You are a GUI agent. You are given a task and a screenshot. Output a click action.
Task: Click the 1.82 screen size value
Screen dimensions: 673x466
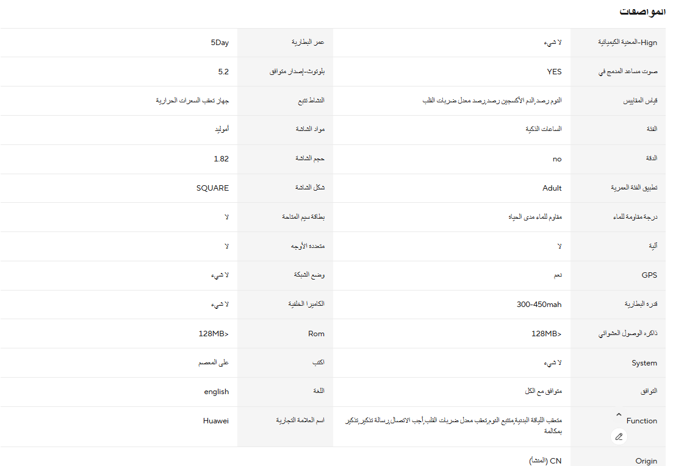(x=221, y=158)
